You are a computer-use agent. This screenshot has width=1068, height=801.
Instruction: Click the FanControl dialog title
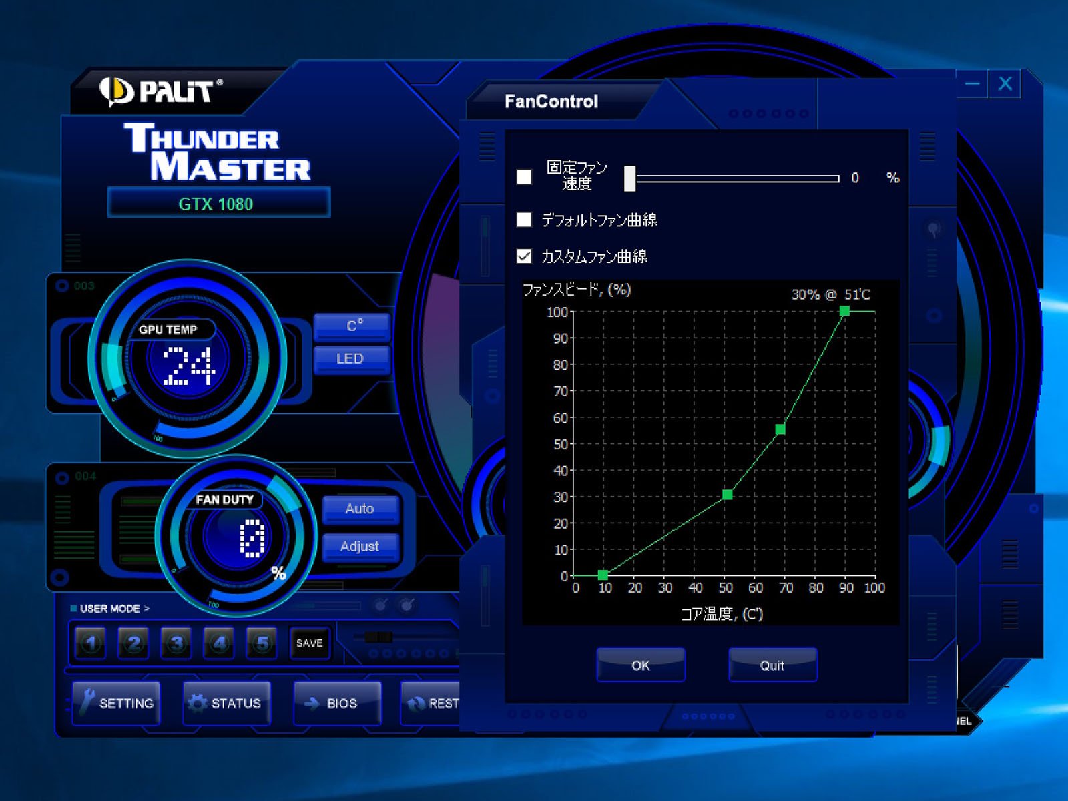coord(551,101)
